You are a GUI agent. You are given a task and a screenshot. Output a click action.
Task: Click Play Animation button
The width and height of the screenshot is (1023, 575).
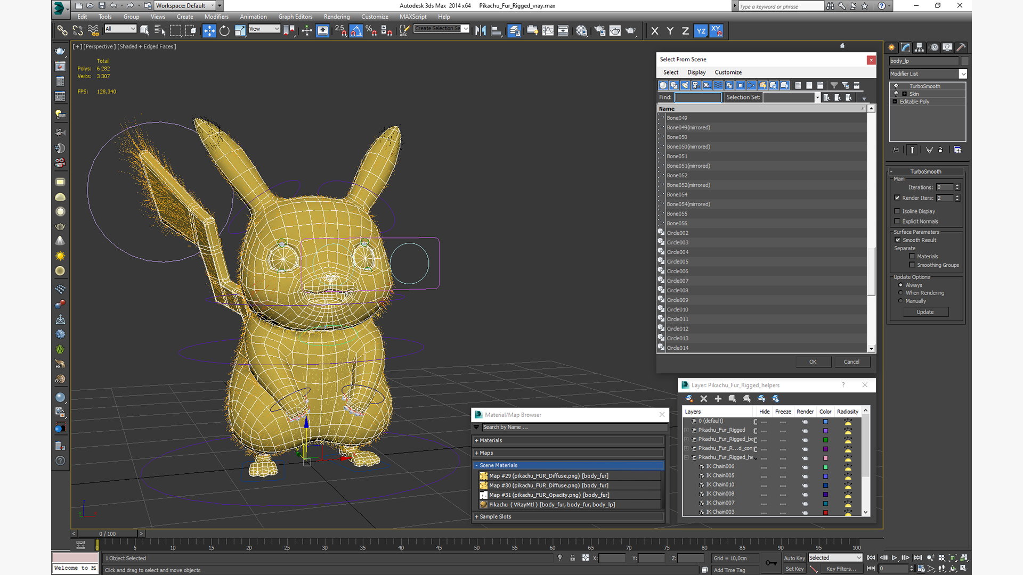pyautogui.click(x=895, y=558)
